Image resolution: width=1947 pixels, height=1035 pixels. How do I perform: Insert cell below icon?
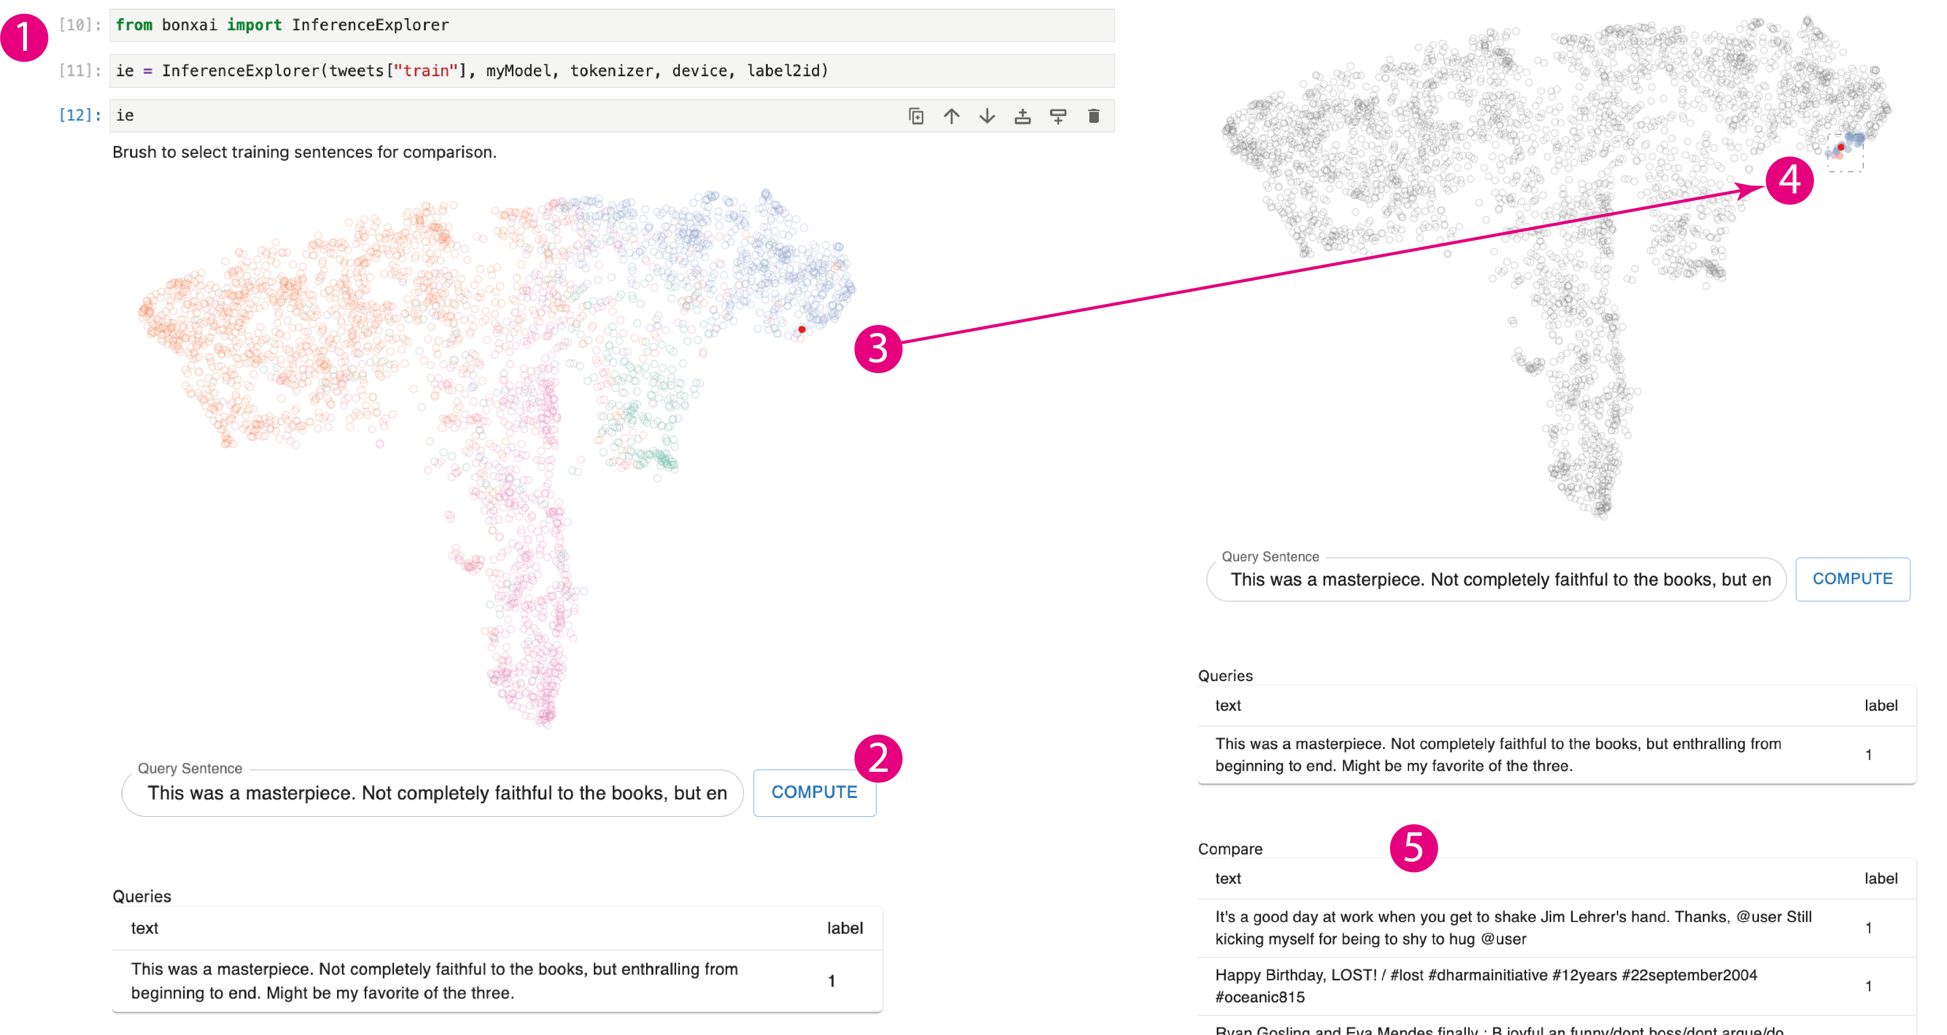pos(1057,116)
